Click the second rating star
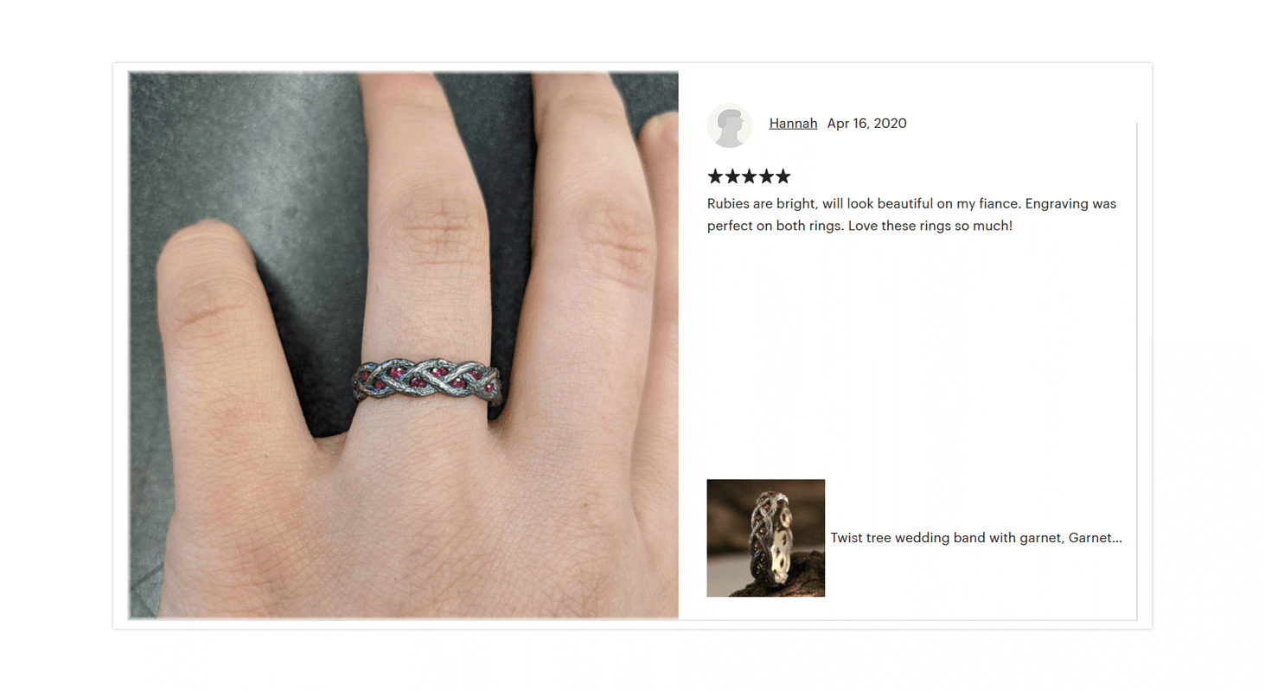The width and height of the screenshot is (1265, 691). (x=732, y=176)
